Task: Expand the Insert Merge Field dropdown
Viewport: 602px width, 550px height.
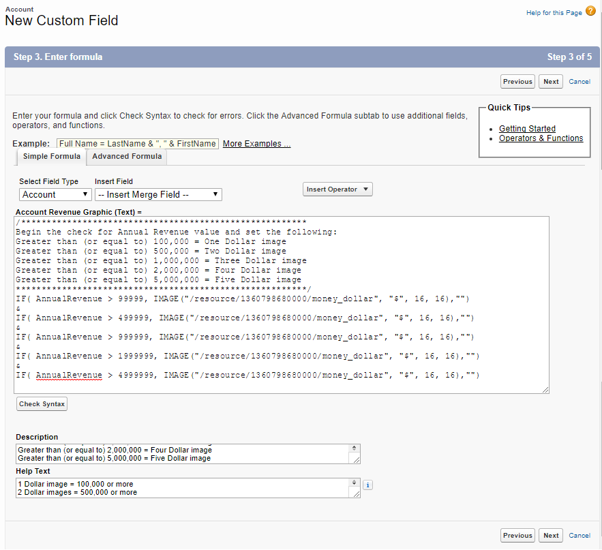Action: [x=158, y=194]
